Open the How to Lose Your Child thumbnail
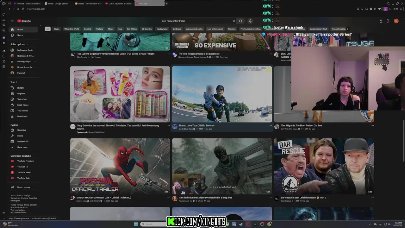405x228 pixels. [222, 94]
